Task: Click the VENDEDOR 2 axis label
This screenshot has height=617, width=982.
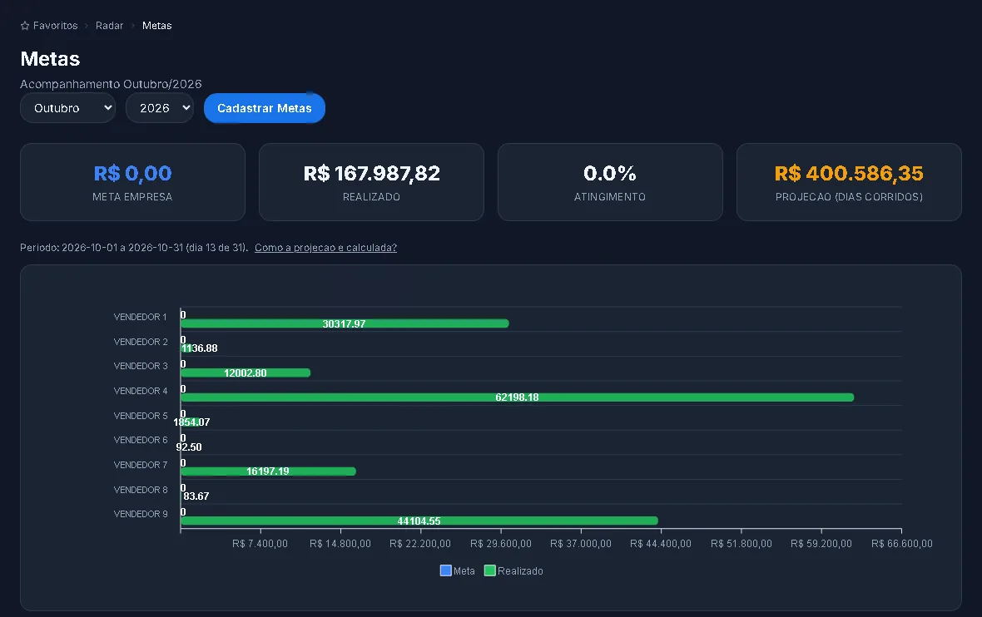Action: click(141, 342)
